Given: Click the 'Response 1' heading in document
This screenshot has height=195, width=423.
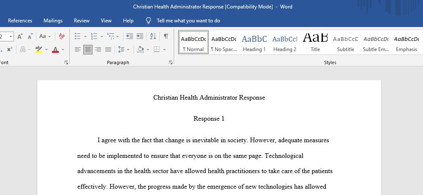Looking at the screenshot, I should [x=209, y=119].
